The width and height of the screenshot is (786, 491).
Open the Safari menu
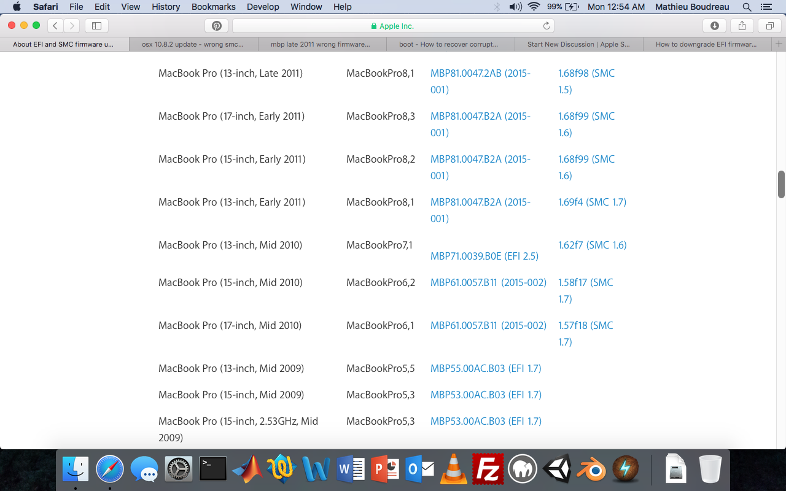pyautogui.click(x=45, y=7)
